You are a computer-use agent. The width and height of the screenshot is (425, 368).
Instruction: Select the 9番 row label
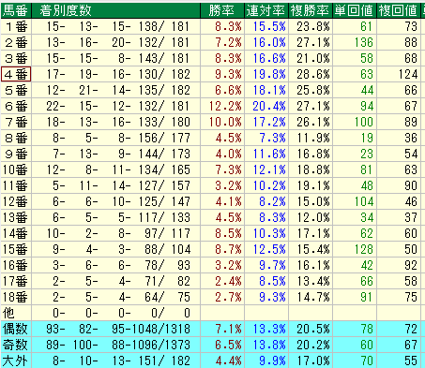point(16,155)
